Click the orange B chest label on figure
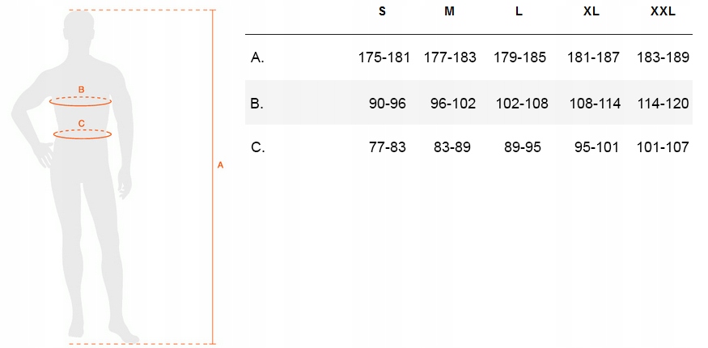Image resolution: width=708 pixels, height=348 pixels. (x=81, y=89)
